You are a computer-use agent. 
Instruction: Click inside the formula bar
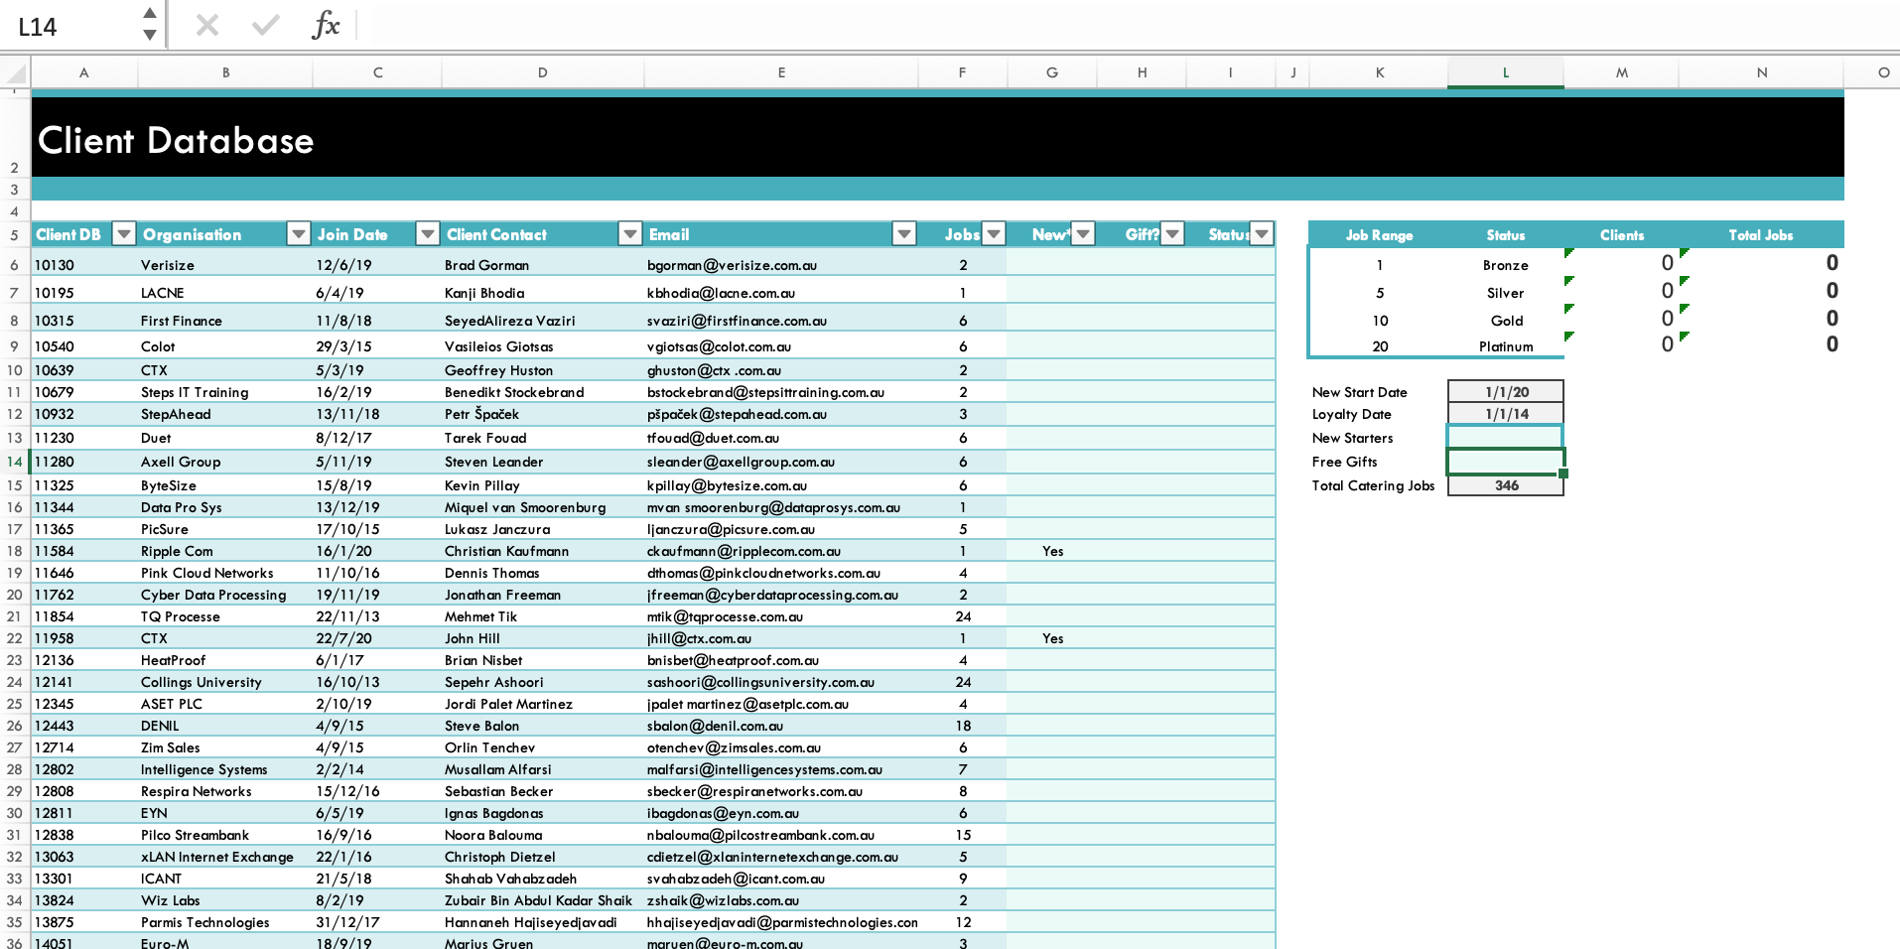click(x=695, y=26)
